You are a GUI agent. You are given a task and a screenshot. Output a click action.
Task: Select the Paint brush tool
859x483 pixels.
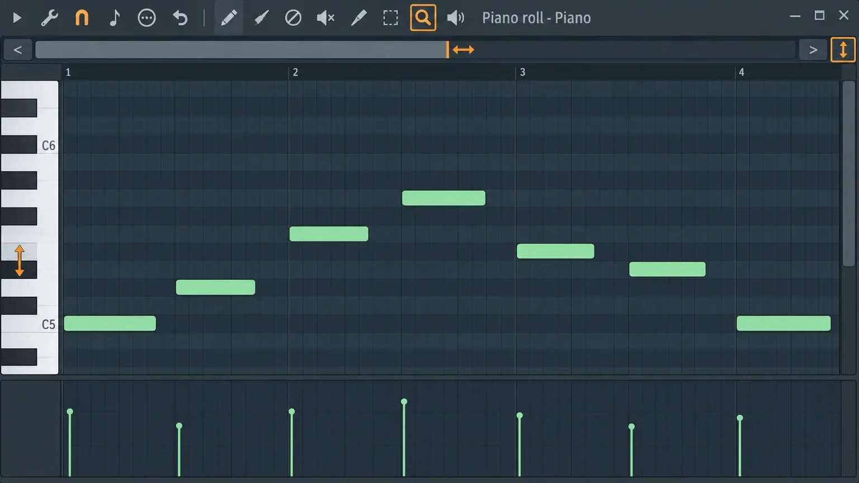(x=261, y=18)
